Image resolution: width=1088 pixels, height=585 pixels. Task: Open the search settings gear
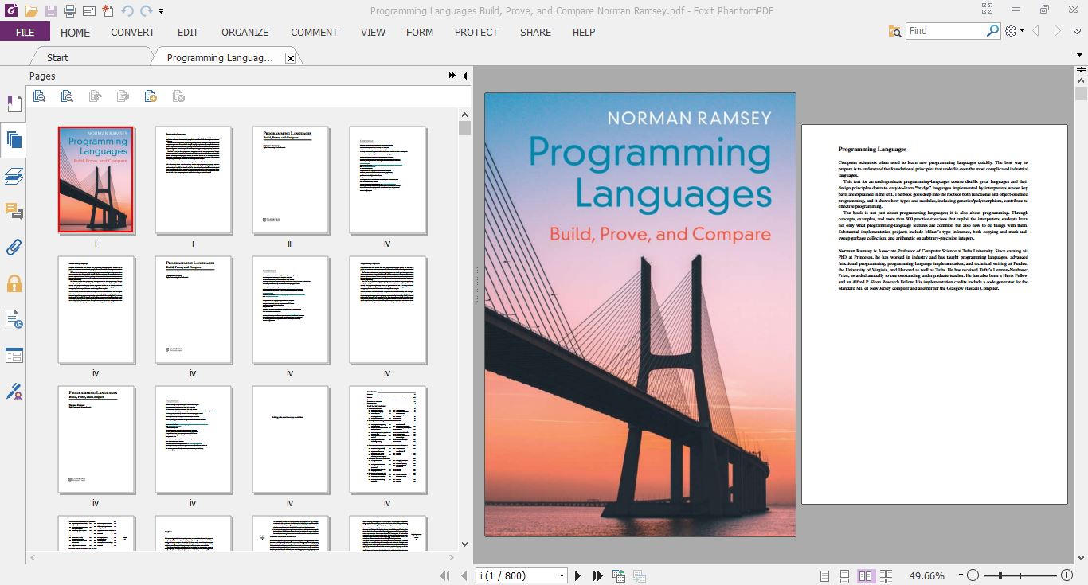tap(1011, 31)
